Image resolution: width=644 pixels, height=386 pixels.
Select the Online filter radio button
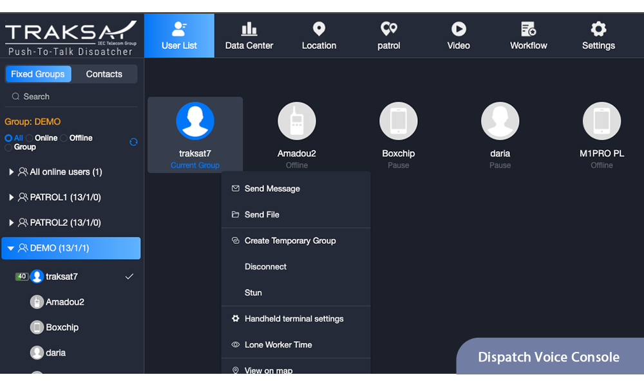[x=30, y=138]
